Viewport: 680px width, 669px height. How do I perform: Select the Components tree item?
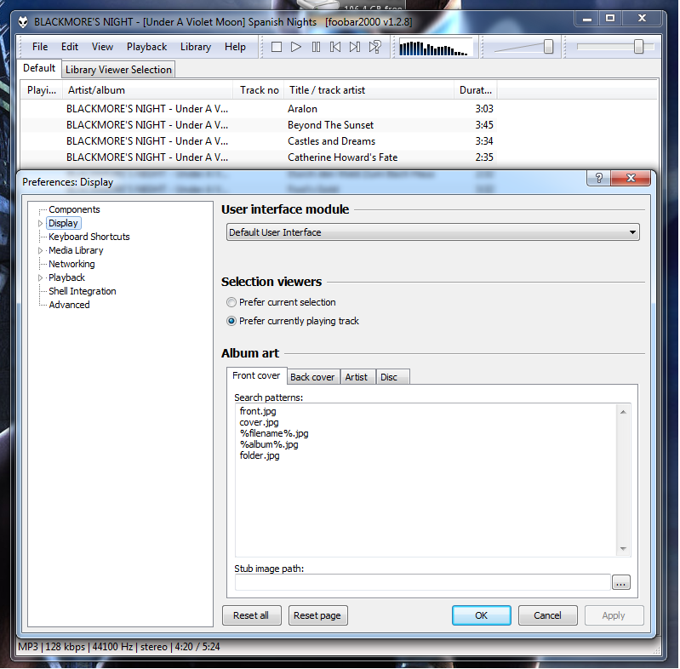click(74, 209)
